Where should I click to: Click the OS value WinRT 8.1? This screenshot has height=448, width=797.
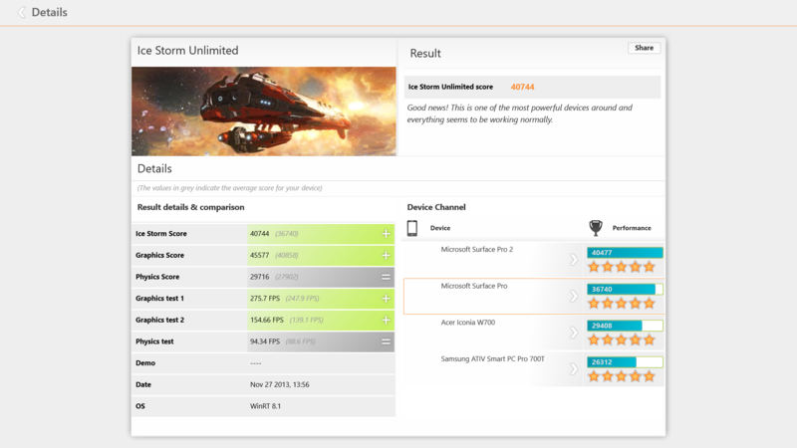coord(265,406)
